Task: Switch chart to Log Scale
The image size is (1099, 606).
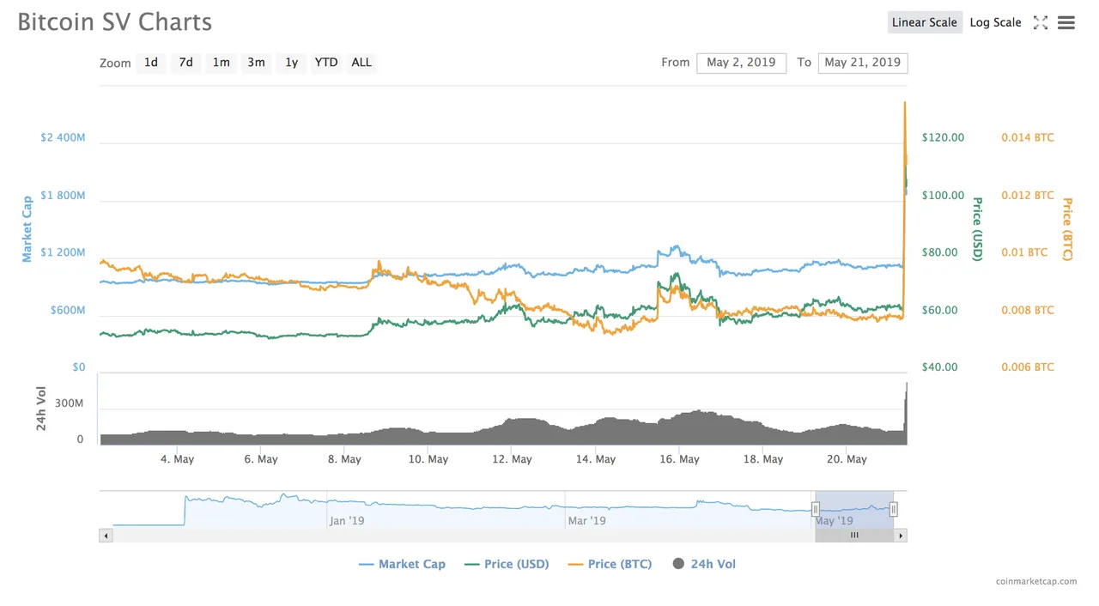Action: (x=995, y=22)
